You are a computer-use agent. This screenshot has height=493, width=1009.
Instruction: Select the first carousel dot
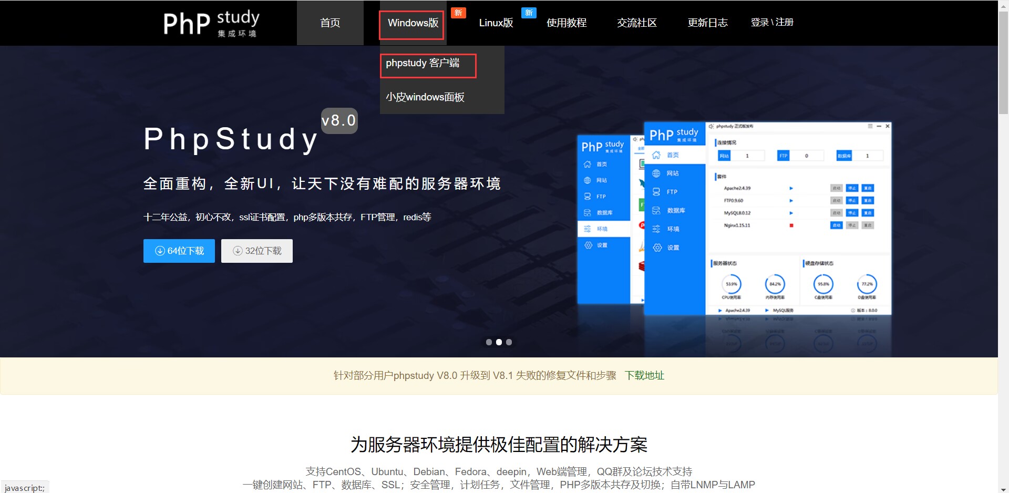click(x=489, y=342)
